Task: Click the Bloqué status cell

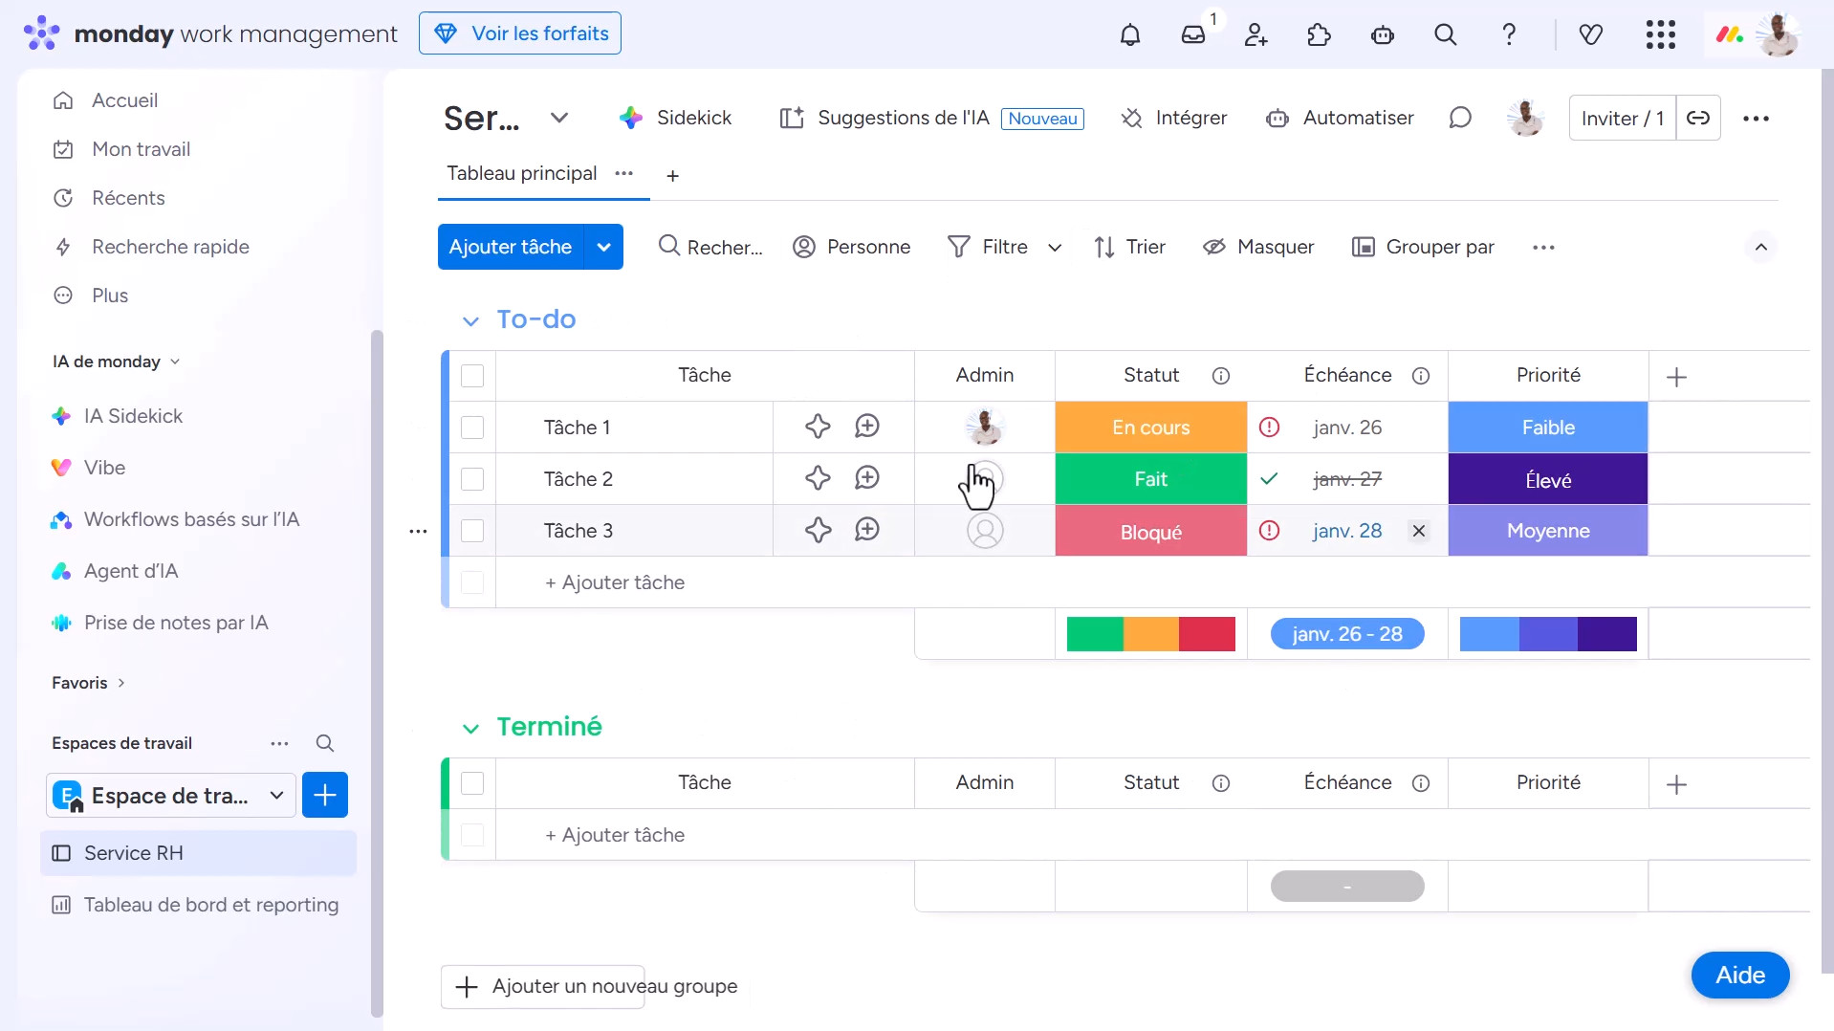Action: [1150, 531]
